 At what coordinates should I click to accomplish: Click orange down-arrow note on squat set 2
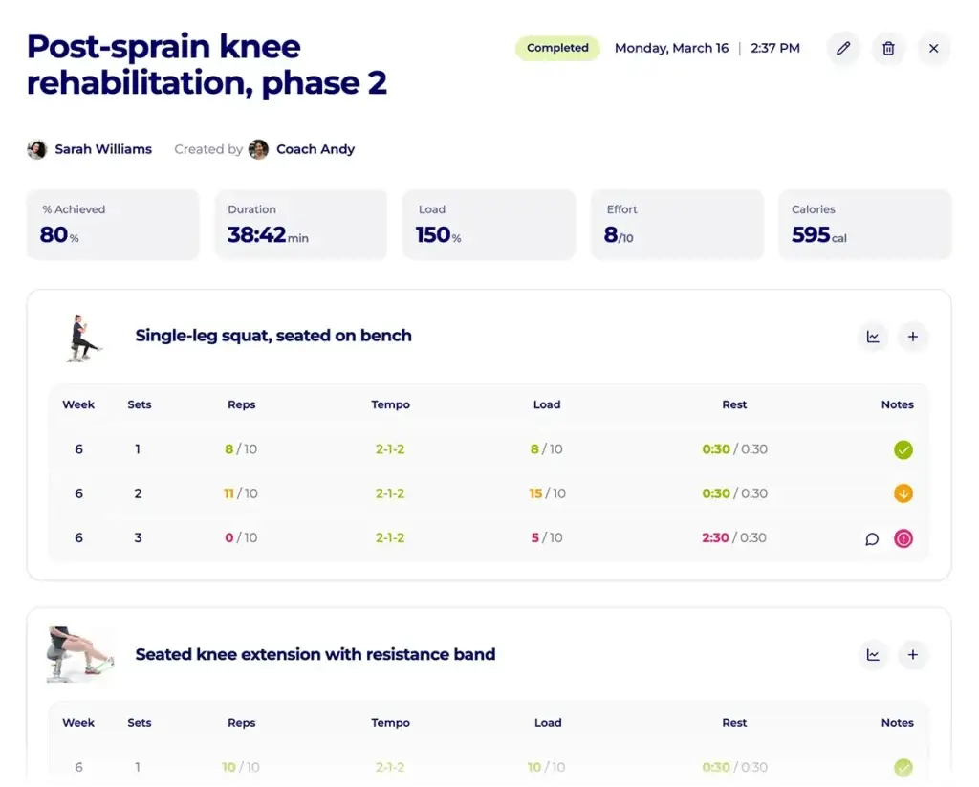pos(903,493)
